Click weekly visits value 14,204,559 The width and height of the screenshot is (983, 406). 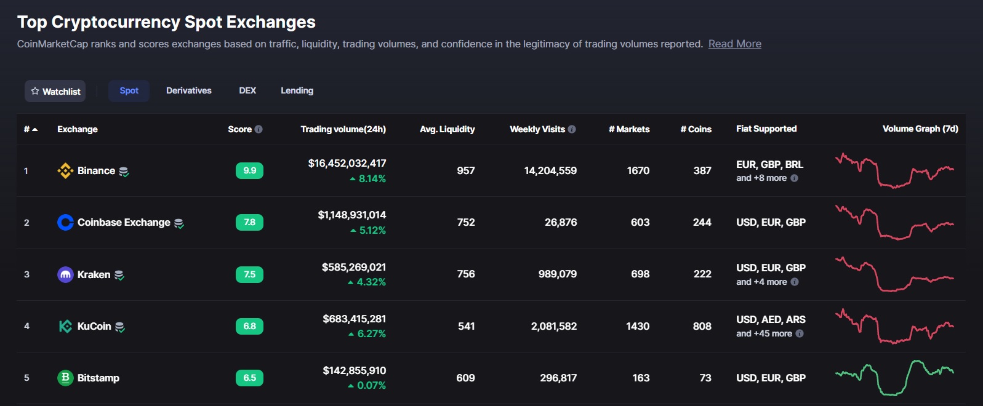(550, 170)
